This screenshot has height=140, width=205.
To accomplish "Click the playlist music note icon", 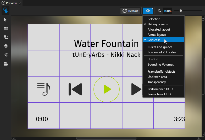I will 43,89.
